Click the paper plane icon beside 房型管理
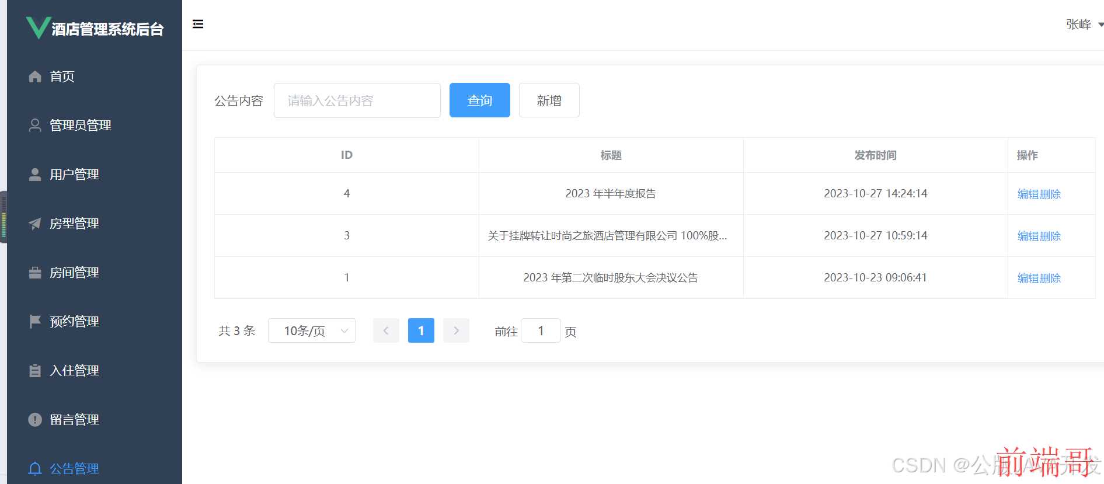 pos(35,224)
